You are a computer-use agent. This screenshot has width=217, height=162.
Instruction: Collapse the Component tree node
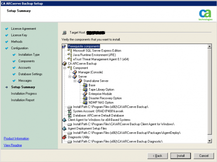(x=65, y=68)
